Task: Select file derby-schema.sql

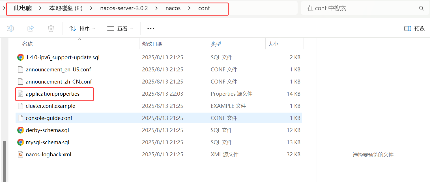Action: pyautogui.click(x=47, y=130)
